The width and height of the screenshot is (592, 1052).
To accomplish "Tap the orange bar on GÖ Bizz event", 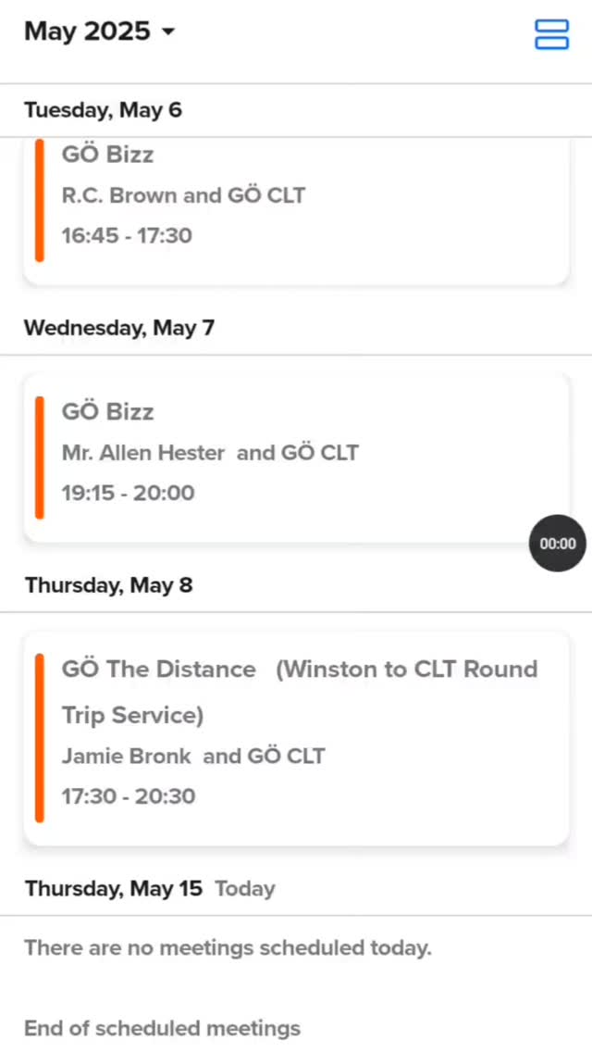I will click(x=39, y=200).
